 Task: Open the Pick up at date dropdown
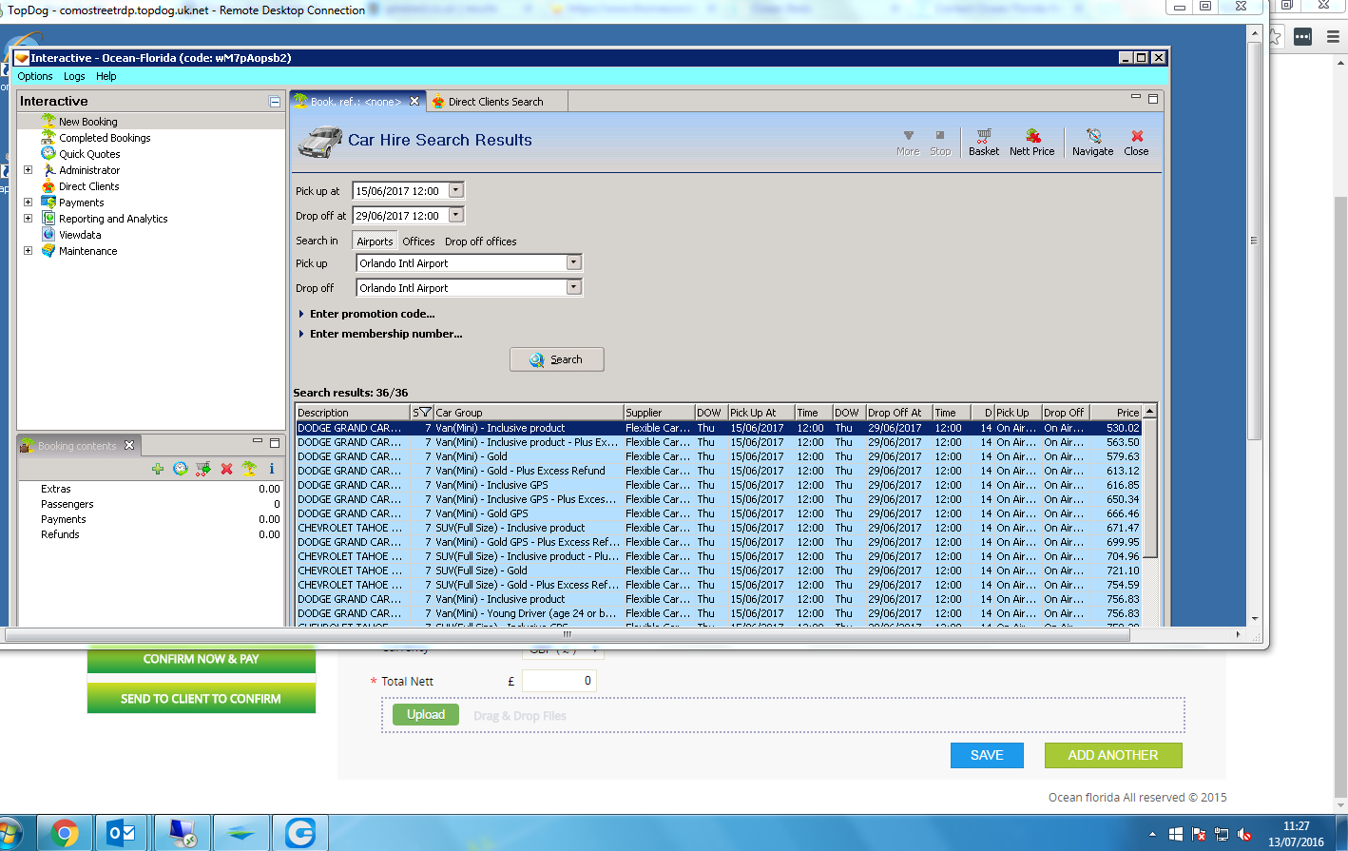[x=456, y=190]
